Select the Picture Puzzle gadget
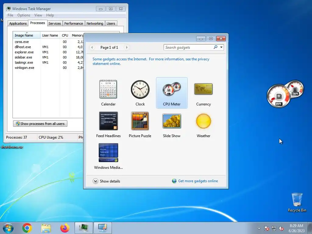The width and height of the screenshot is (312, 234). click(x=140, y=125)
